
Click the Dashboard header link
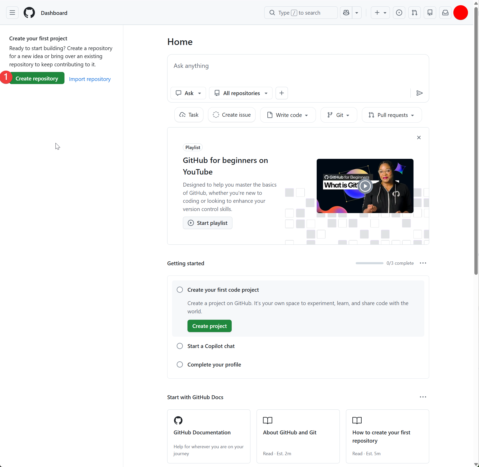click(54, 13)
